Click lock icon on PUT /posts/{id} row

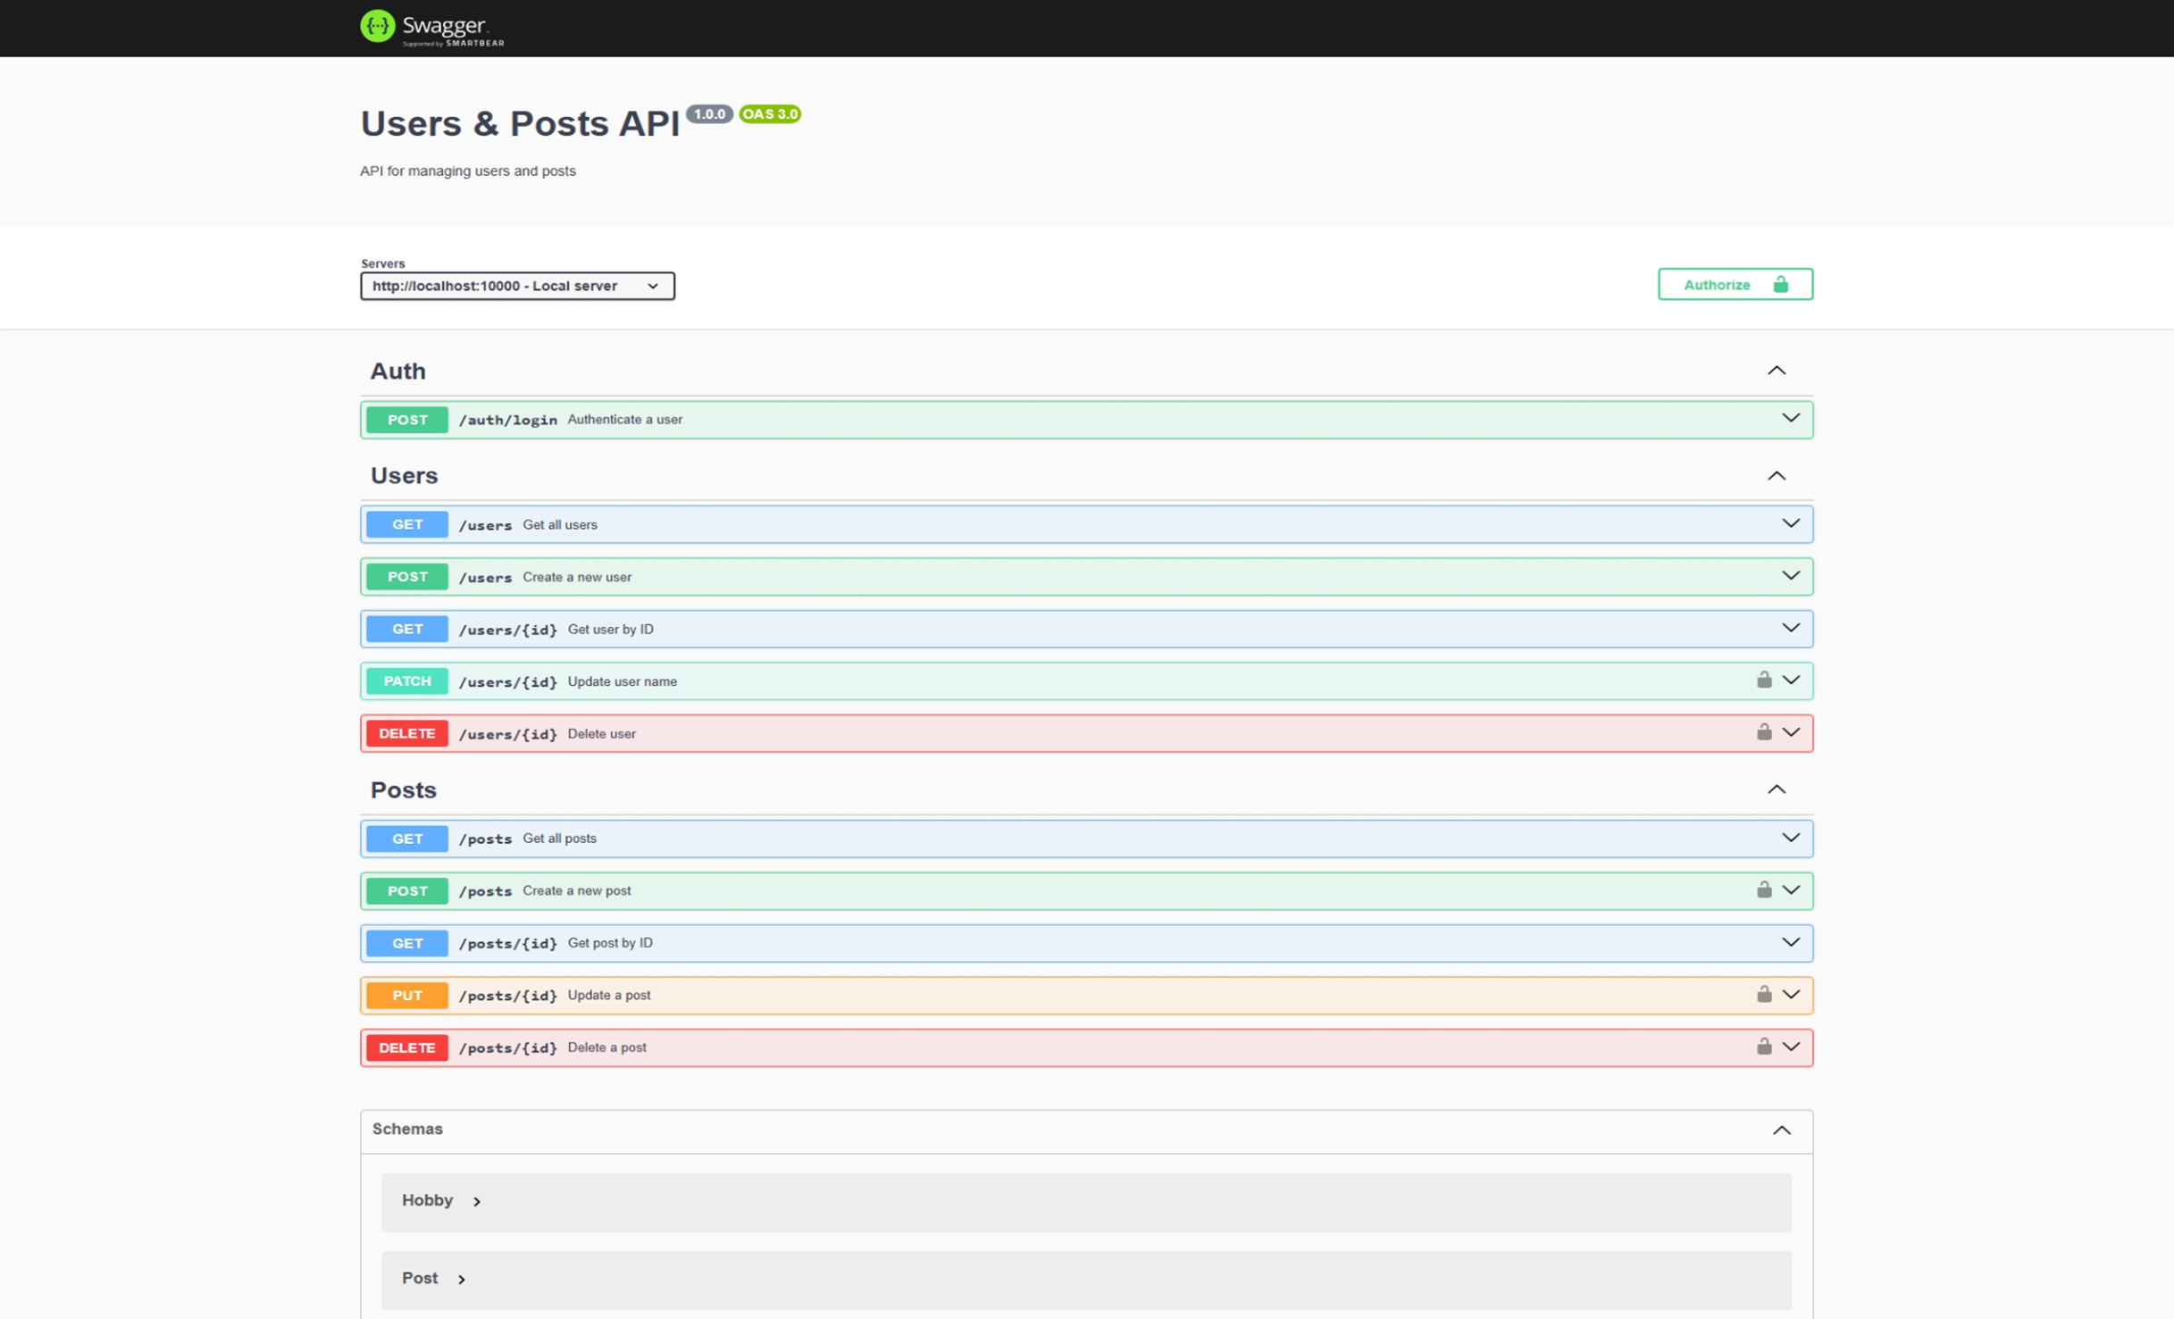(x=1763, y=994)
